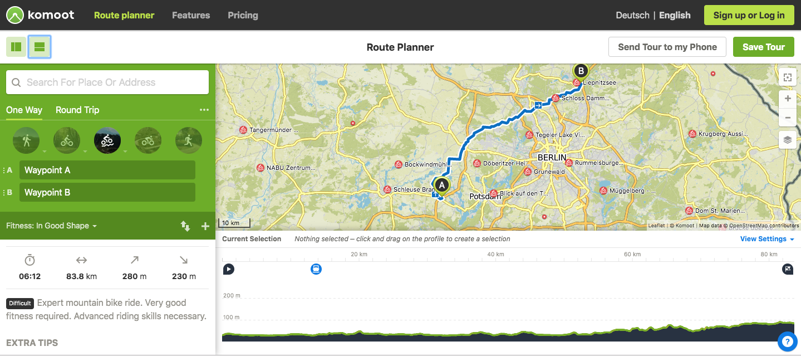Viewport: 801px width, 356px height.
Task: Click map marker A start point
Action: click(x=441, y=184)
